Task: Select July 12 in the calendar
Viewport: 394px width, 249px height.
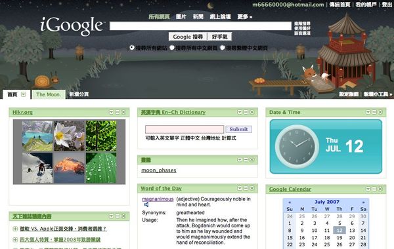Action: (339, 230)
